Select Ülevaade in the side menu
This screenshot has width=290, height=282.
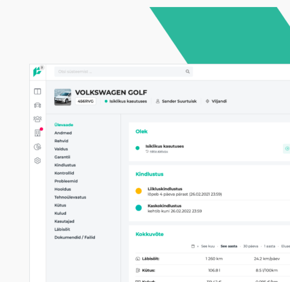pyautogui.click(x=64, y=125)
